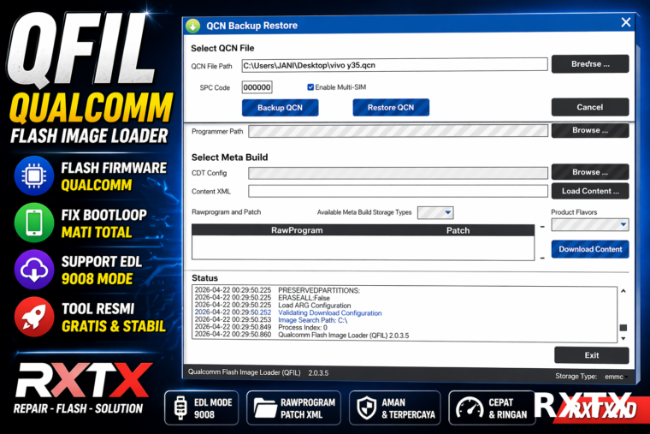The height and width of the screenshot is (434, 650).
Task: Click status bar text 'Qualcomm Flash Image Loader (QFIL)'
Action: (244, 372)
